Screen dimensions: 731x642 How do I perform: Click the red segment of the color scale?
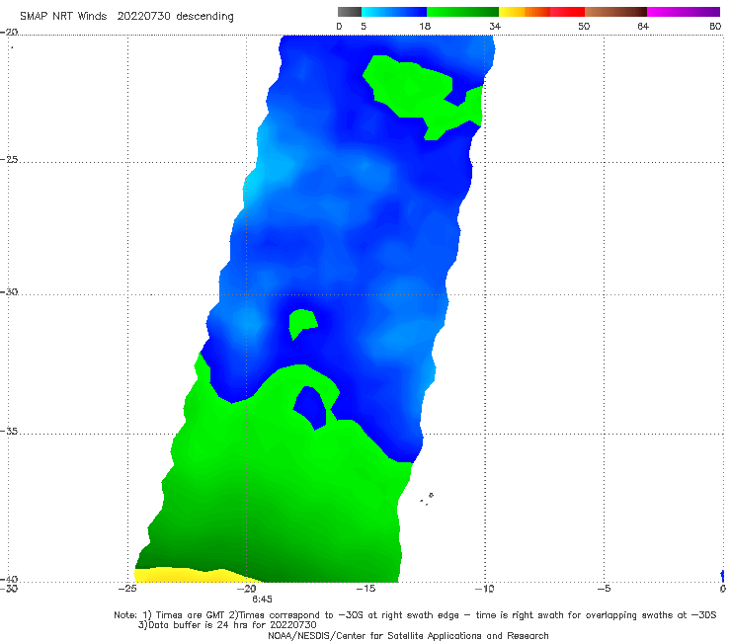[567, 12]
